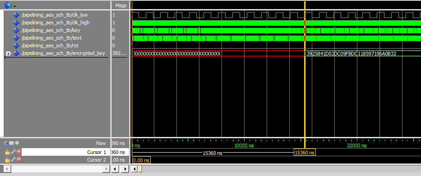The width and height of the screenshot is (421, 176).
Task: Remove Cursor 1 using red minus icon
Action: point(19,152)
